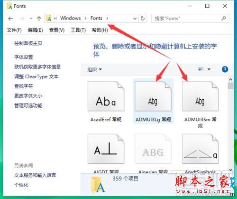Select the ADMUI3Sm font thumbnail
This screenshot has height=199, width=237.
click(201, 96)
